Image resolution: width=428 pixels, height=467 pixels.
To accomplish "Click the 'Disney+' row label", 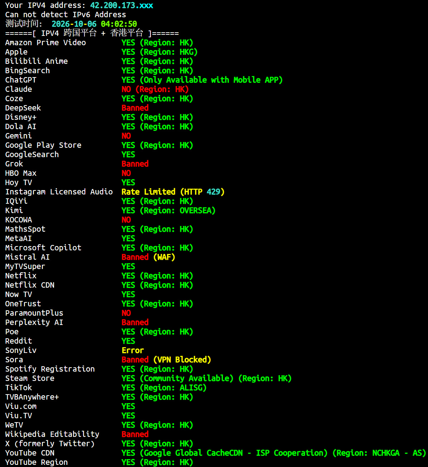I will click(21, 117).
